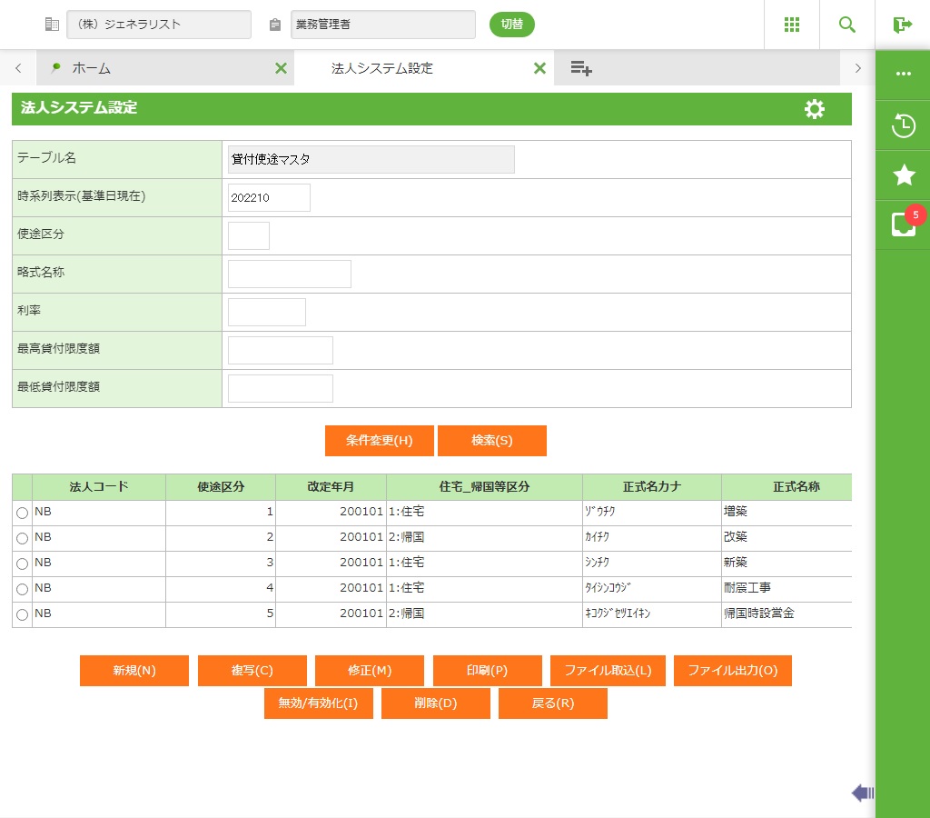Open the three-dots more menu in sidebar

pyautogui.click(x=903, y=74)
